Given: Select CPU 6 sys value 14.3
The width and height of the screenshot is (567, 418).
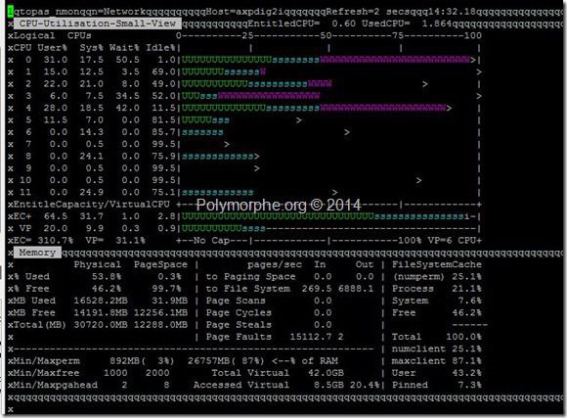Looking at the screenshot, I should click(x=92, y=132).
